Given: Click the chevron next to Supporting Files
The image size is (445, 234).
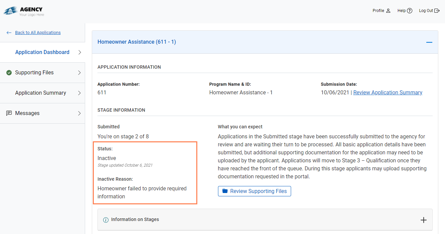Looking at the screenshot, I should click(79, 73).
